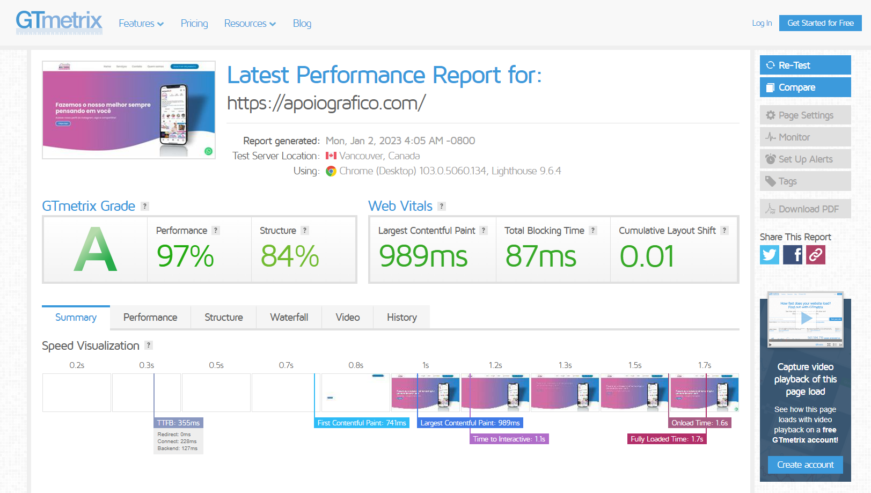Open the History tab
The width and height of the screenshot is (871, 493).
(402, 317)
